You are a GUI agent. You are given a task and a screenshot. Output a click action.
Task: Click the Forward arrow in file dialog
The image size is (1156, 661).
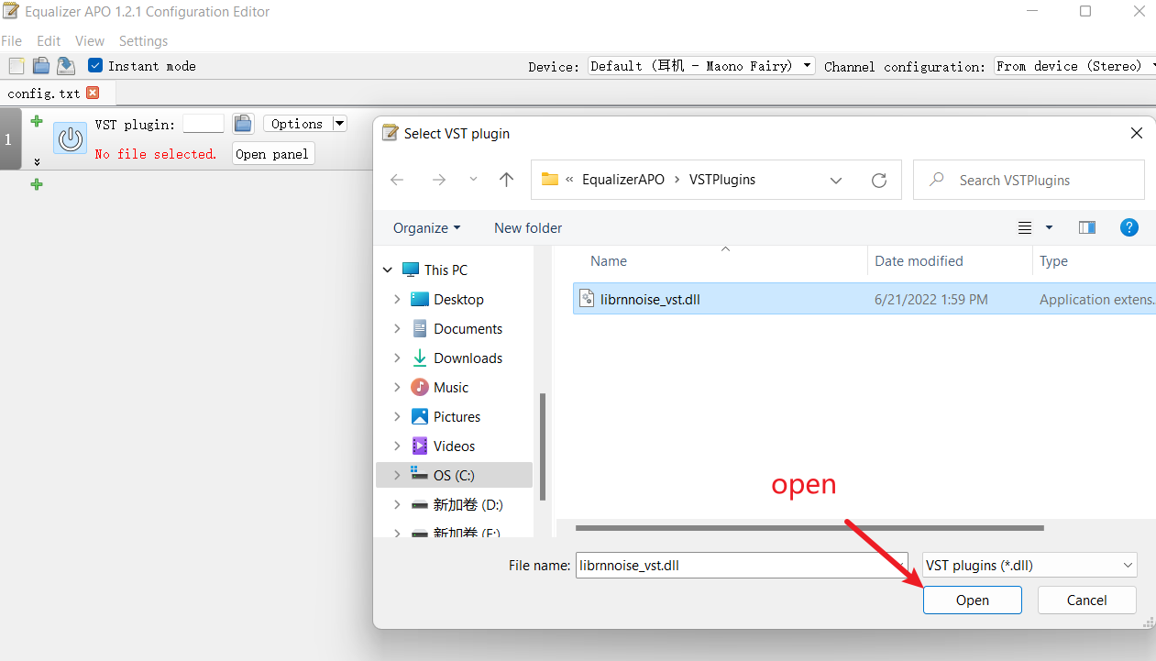click(439, 180)
